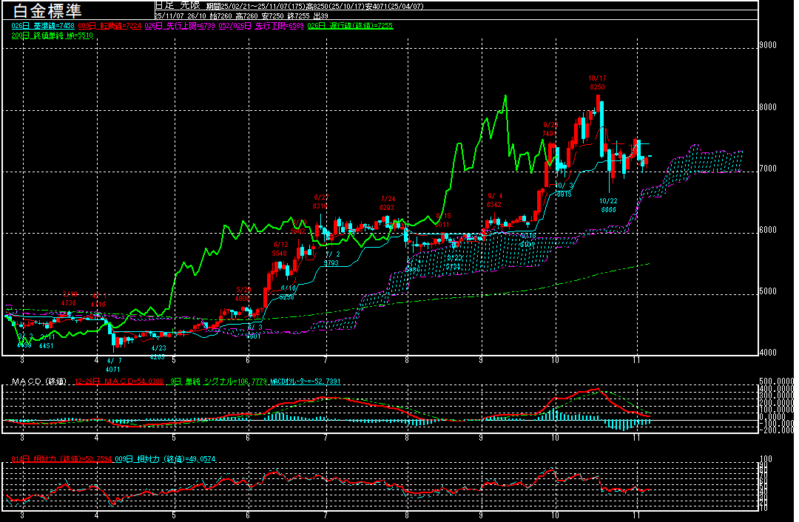Click the 200日 終値単純 MA=5510 legend

coord(52,35)
